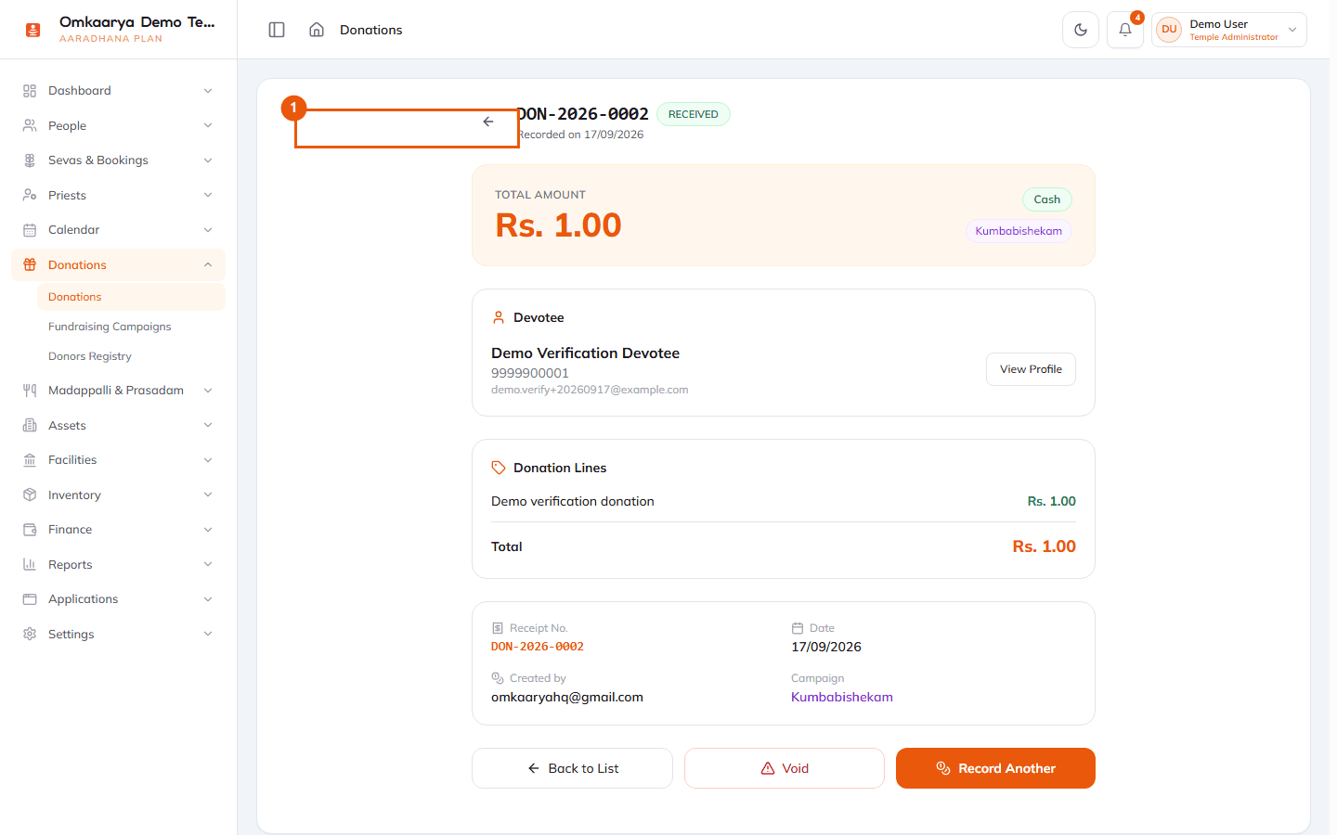Open Donors Registry submenu item
This screenshot has width=1337, height=835.
tap(131, 356)
